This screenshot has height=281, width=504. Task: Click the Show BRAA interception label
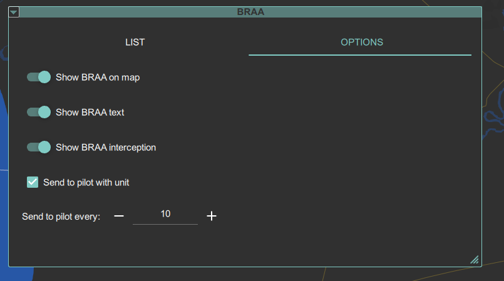point(106,148)
